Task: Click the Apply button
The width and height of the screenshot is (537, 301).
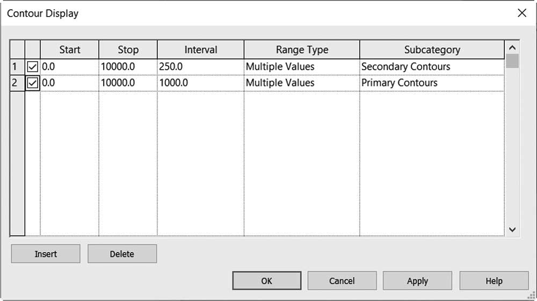Action: 417,281
